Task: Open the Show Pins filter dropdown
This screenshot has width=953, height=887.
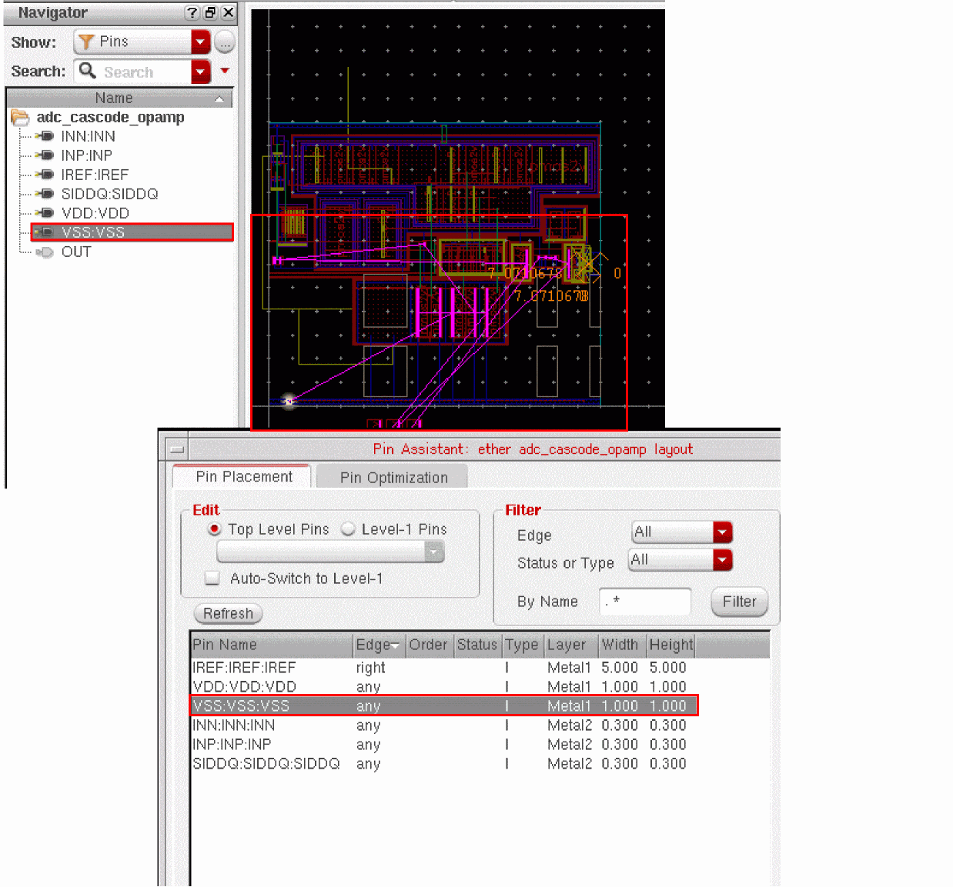Action: (x=200, y=42)
